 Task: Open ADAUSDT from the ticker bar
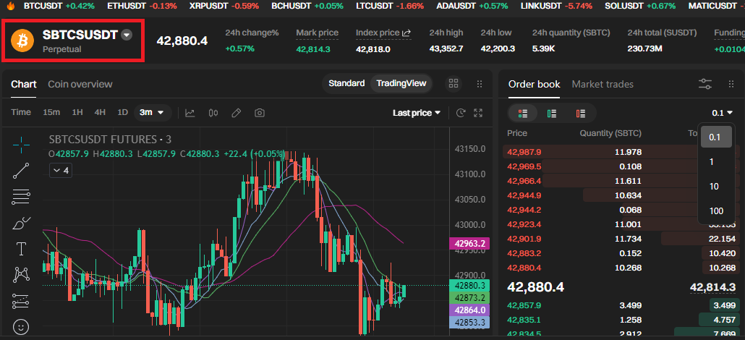click(473, 7)
